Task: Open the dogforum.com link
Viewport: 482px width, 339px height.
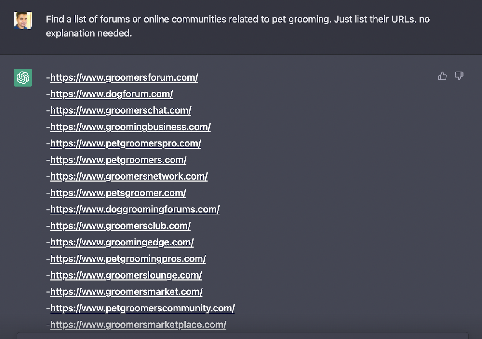Action: 111,94
